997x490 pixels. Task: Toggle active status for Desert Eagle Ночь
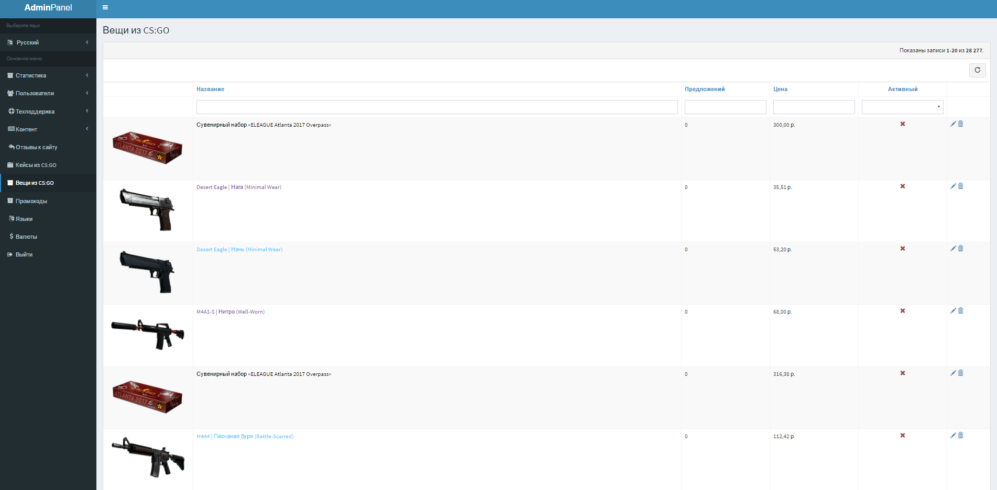click(903, 249)
